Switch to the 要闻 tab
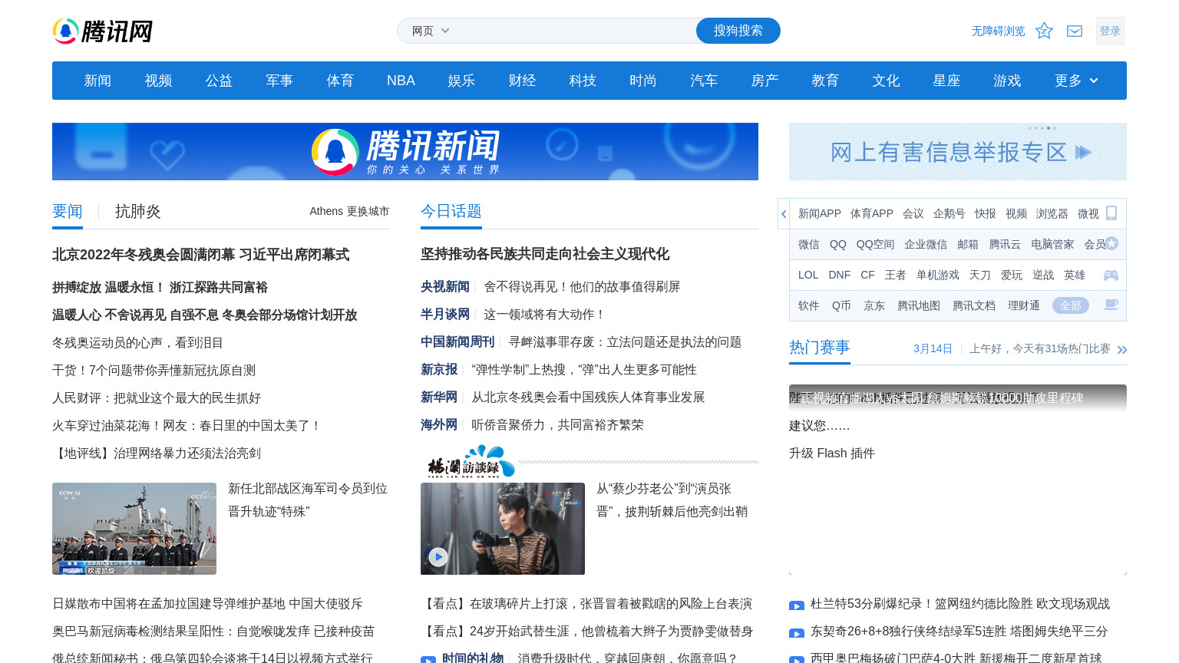The height and width of the screenshot is (663, 1179). 68,212
